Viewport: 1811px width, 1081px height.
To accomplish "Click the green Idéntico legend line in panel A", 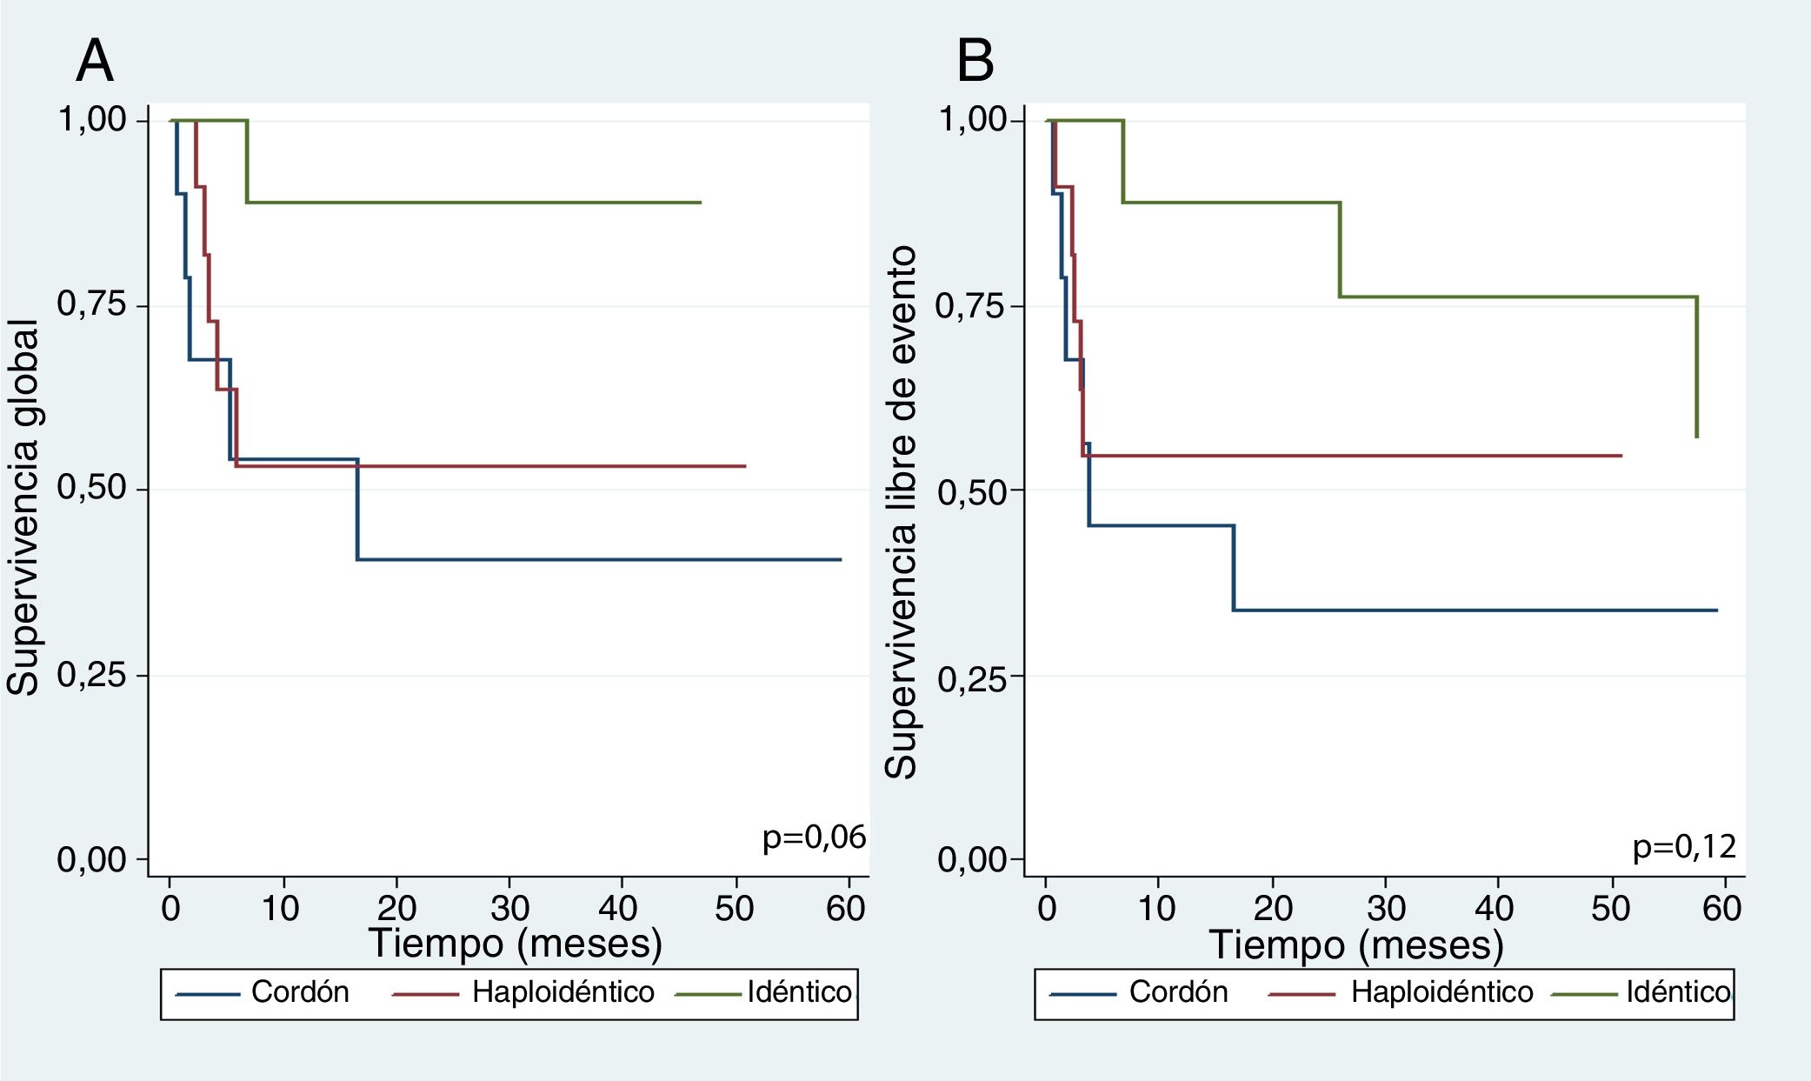I will pyautogui.click(x=710, y=994).
